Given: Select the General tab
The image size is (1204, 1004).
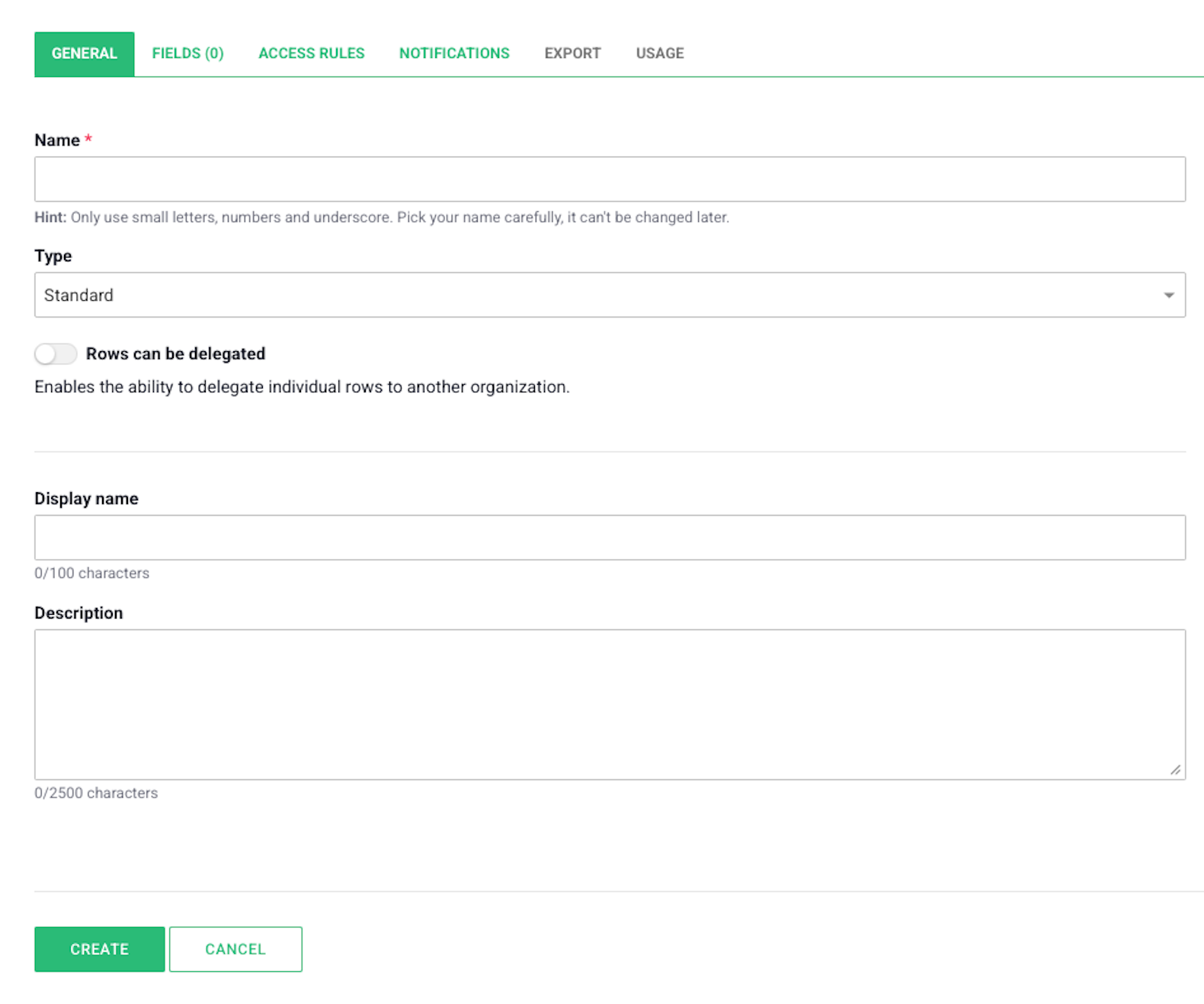Looking at the screenshot, I should click(x=84, y=53).
